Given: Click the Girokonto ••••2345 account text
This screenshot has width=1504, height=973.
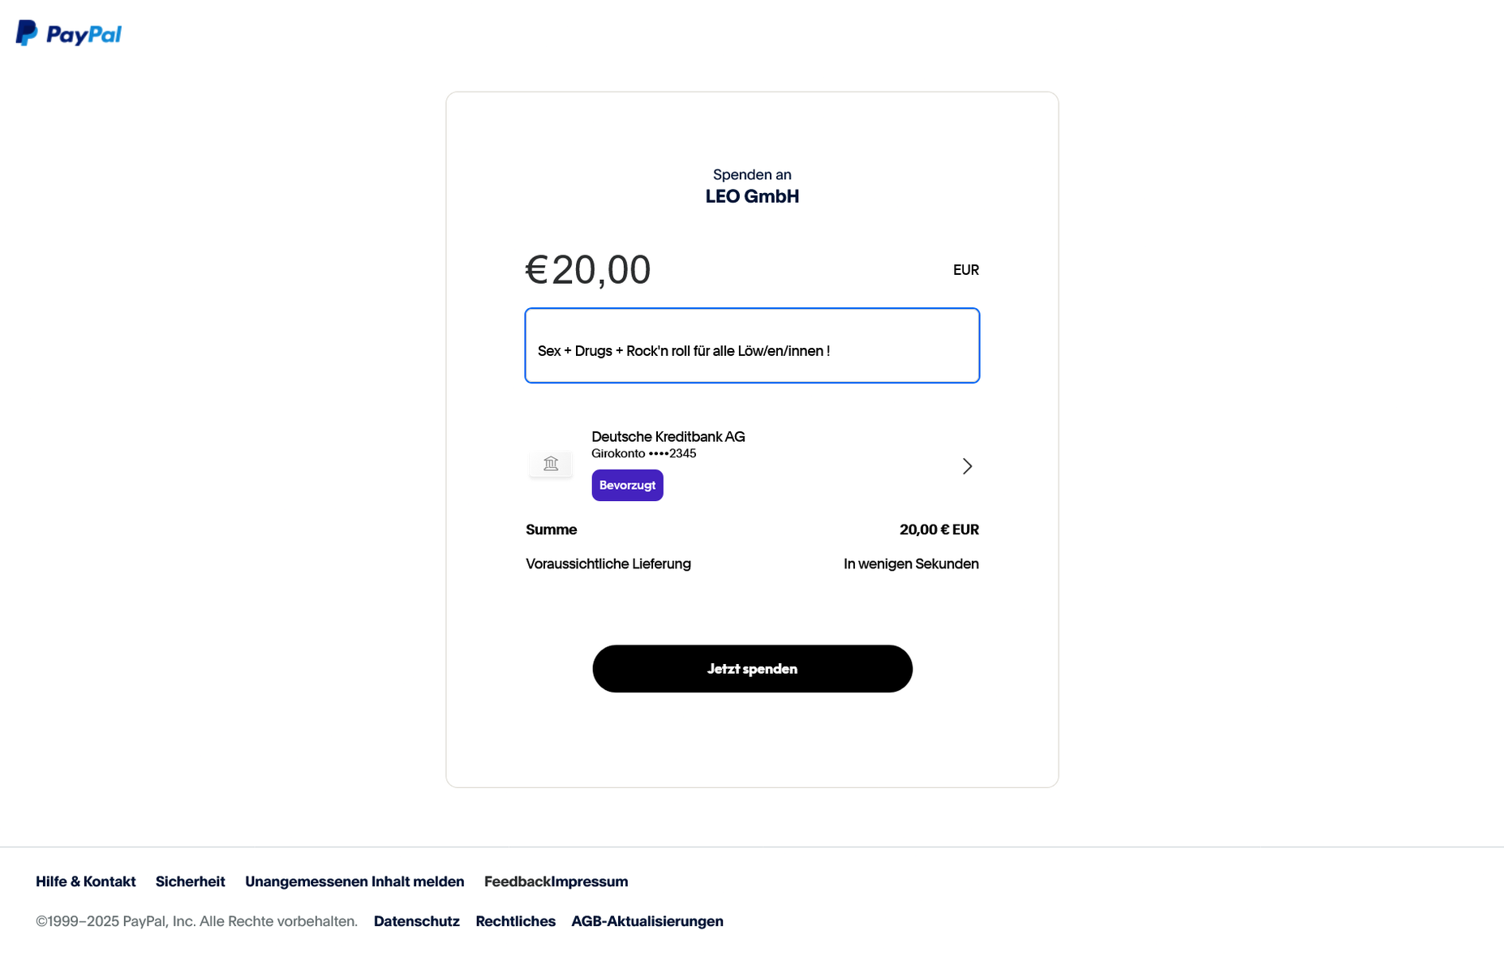Looking at the screenshot, I should 643,454.
